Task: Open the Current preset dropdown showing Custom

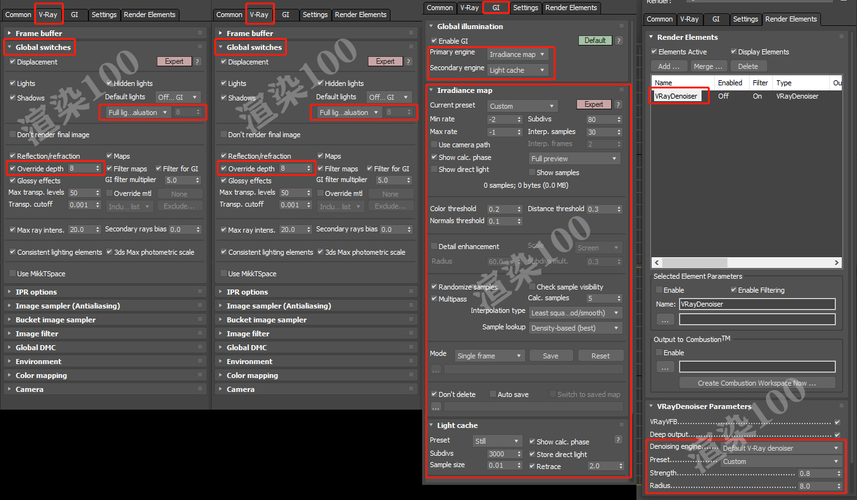Action: point(522,106)
